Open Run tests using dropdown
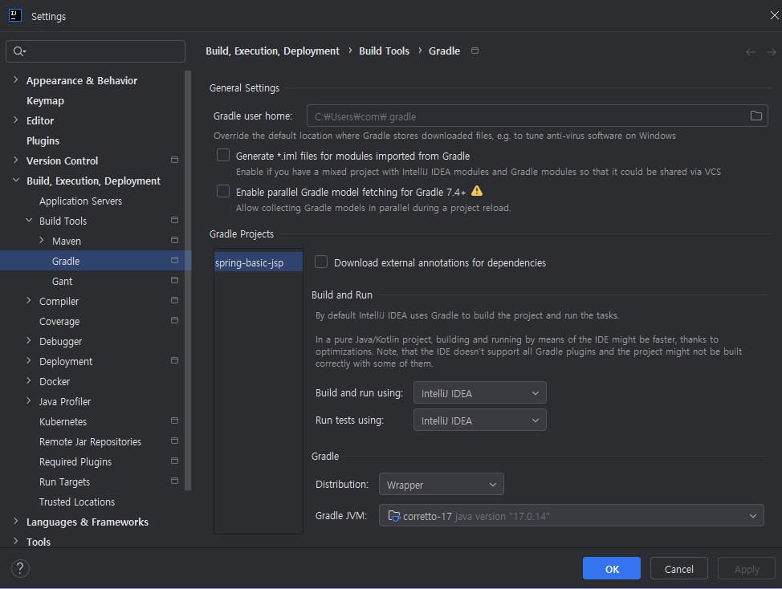 tap(480, 420)
